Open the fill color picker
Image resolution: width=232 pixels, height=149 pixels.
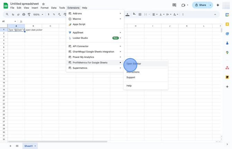click(x=134, y=14)
